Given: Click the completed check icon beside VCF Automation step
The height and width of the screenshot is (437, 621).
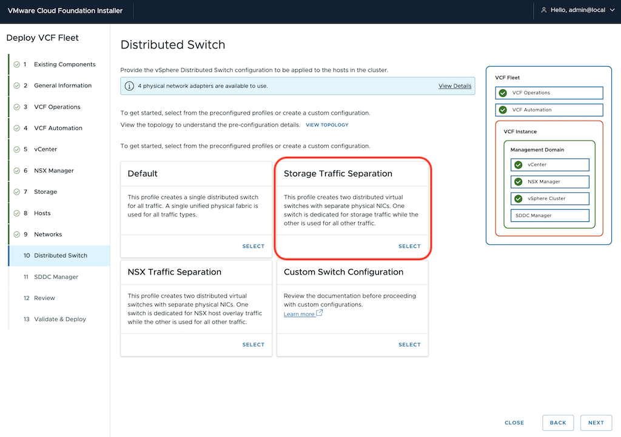Looking at the screenshot, I should tap(16, 128).
